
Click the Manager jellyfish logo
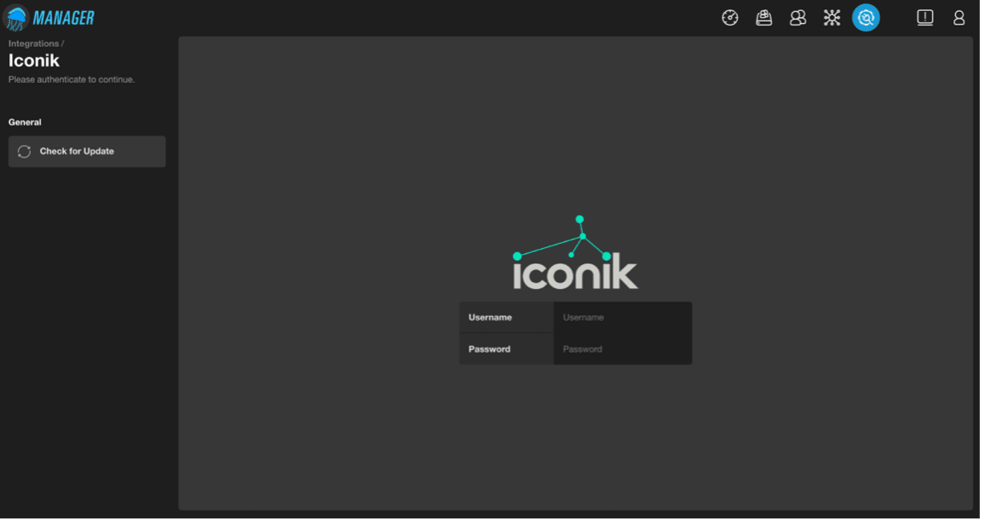[x=48, y=18]
